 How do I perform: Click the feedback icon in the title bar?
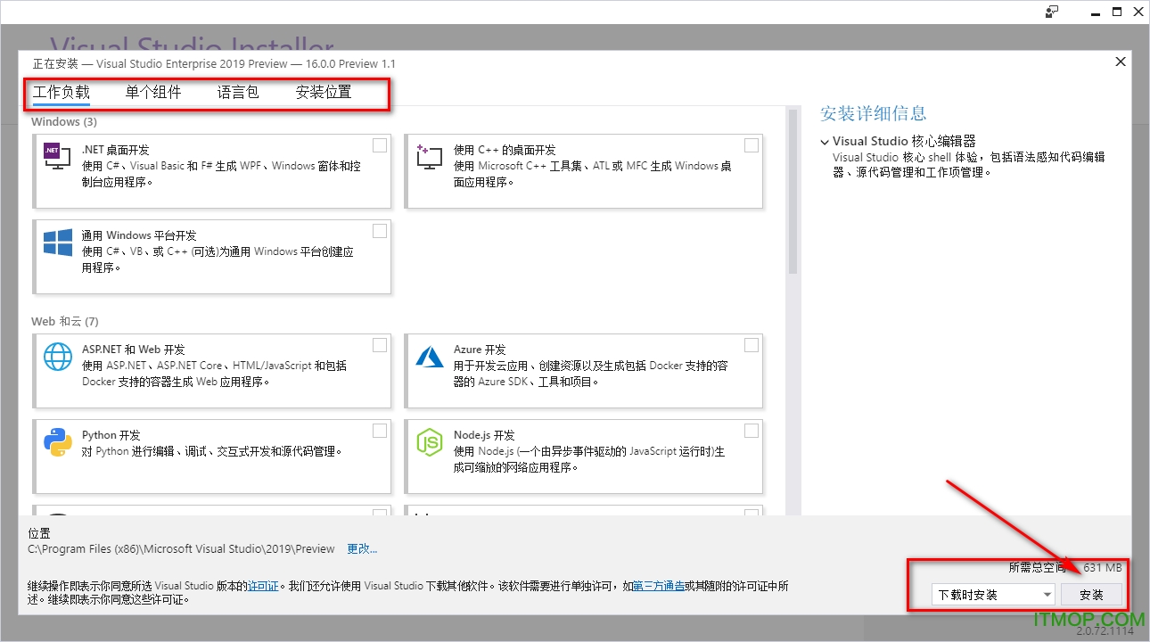pyautogui.click(x=1053, y=12)
